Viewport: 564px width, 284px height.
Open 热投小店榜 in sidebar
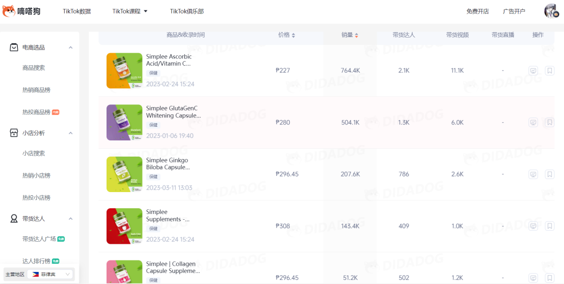[37, 198]
